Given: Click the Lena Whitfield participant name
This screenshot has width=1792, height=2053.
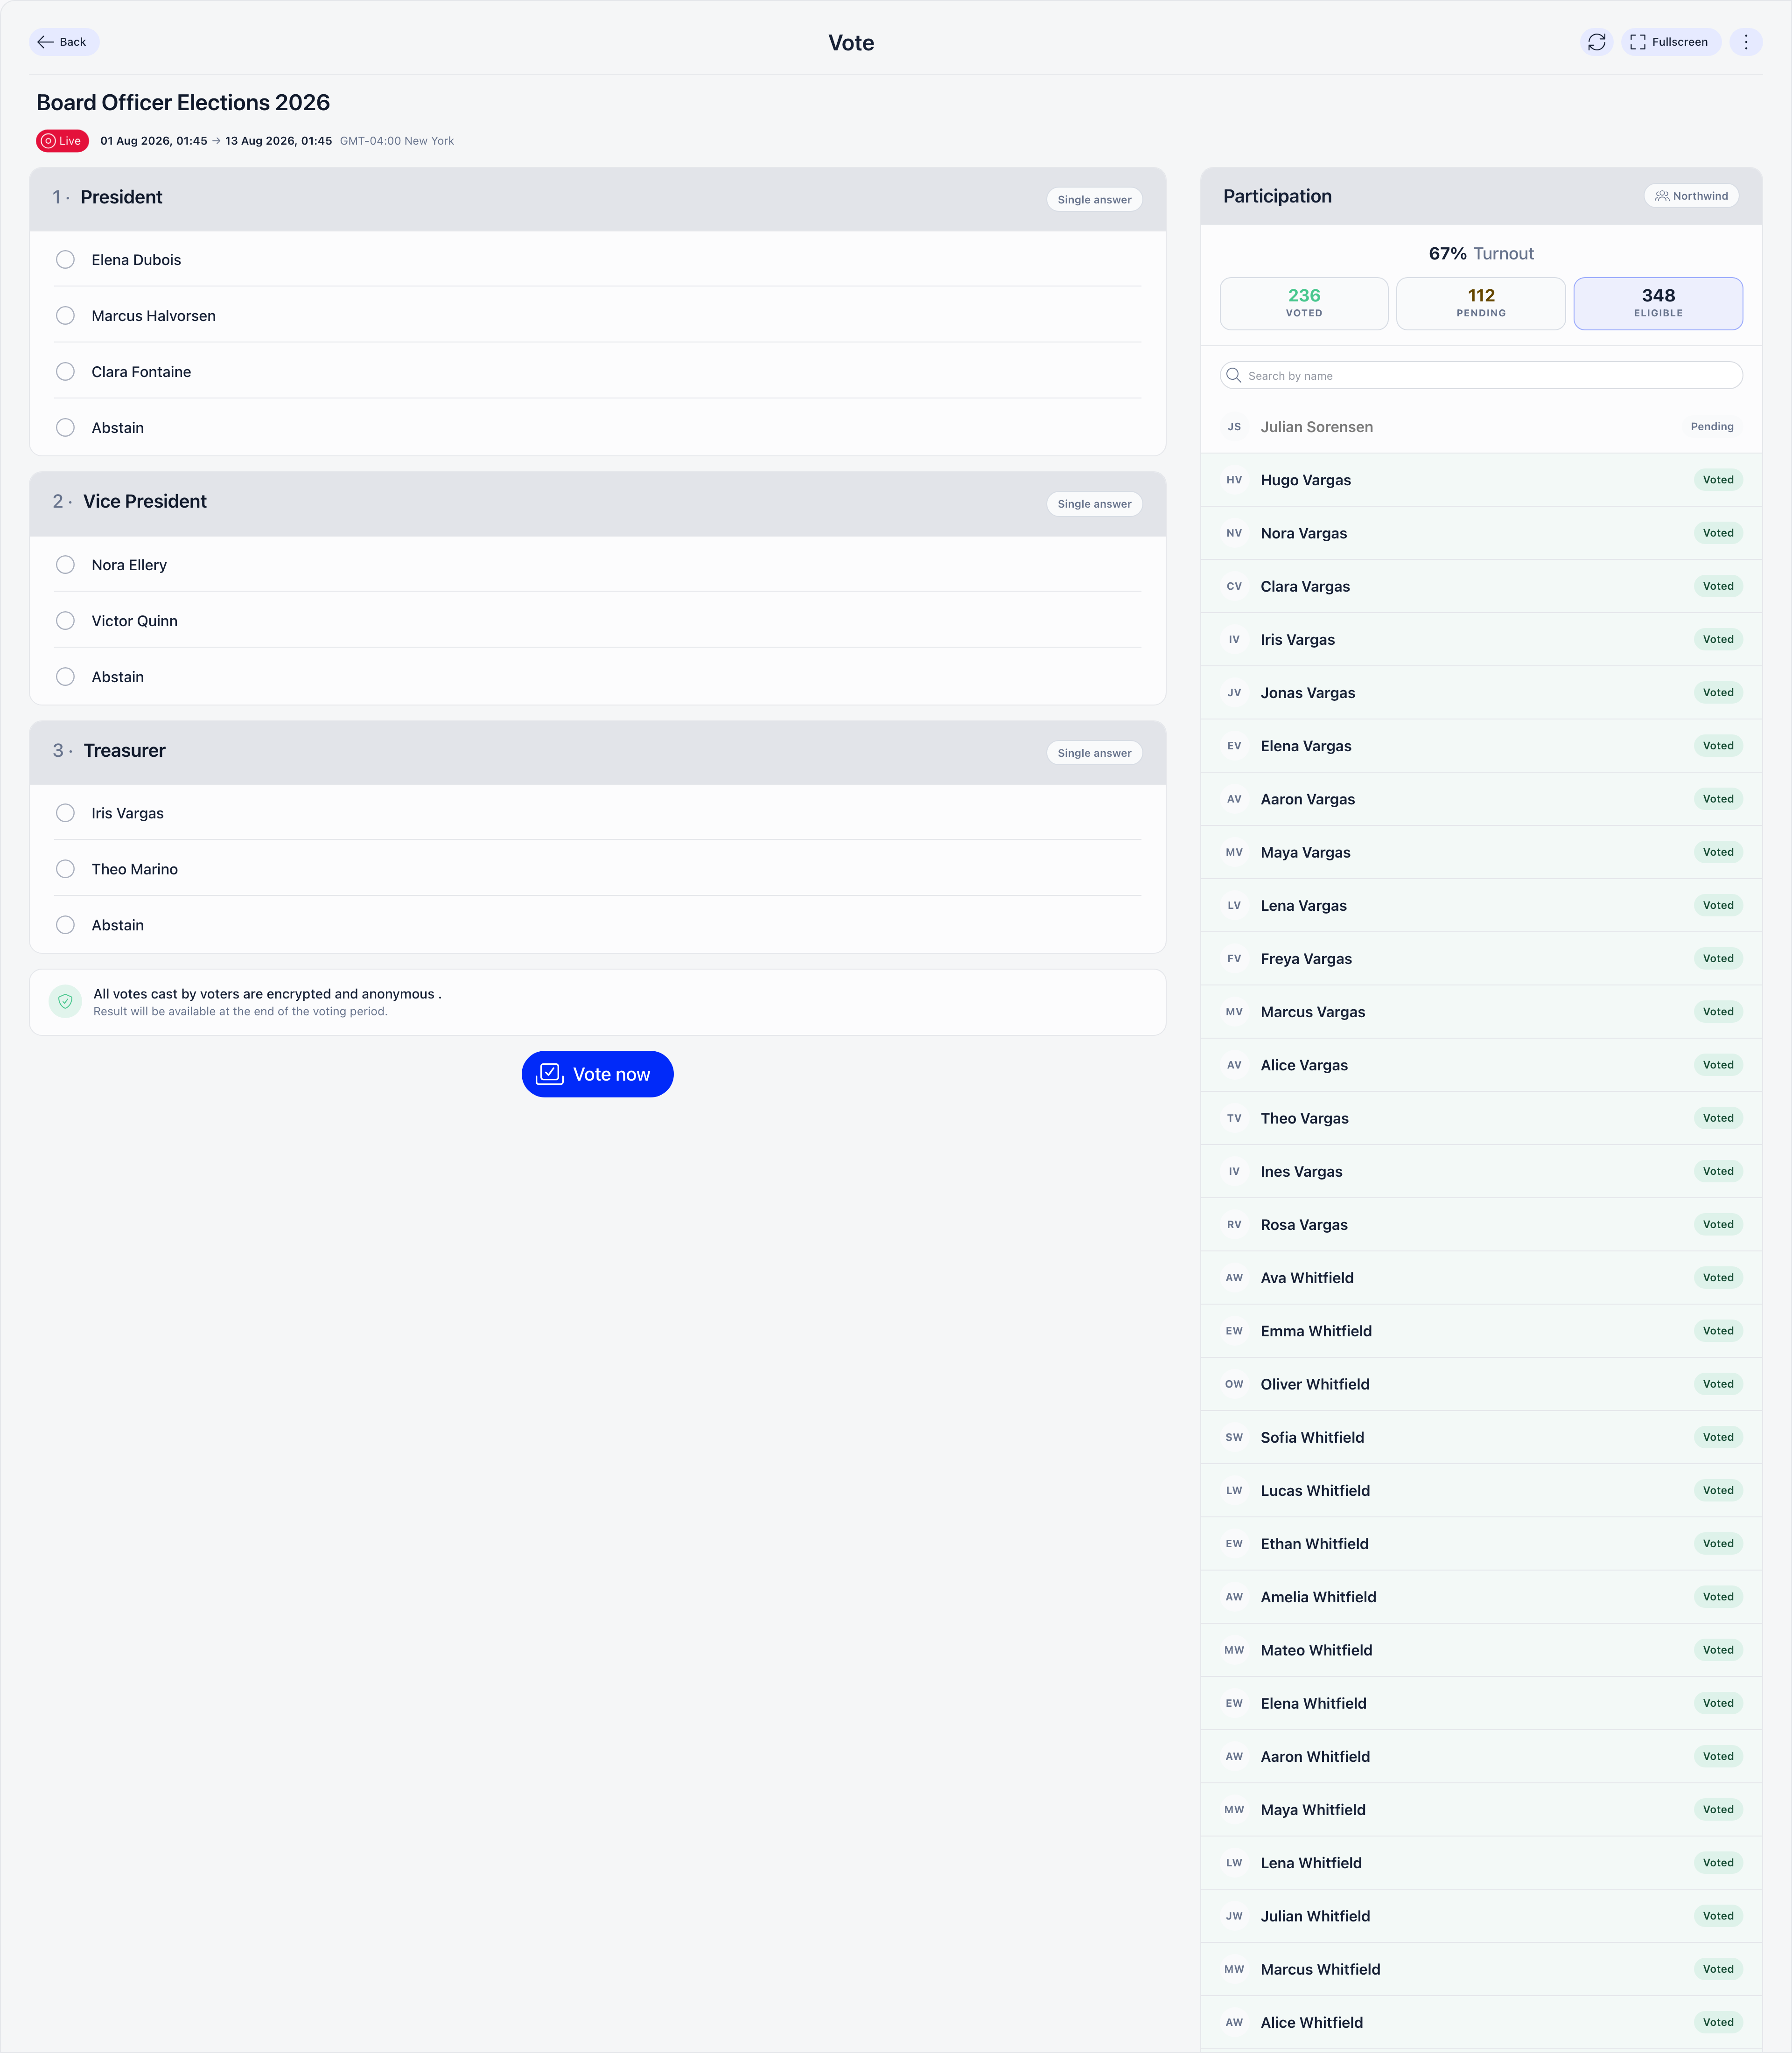Looking at the screenshot, I should (1312, 1863).
